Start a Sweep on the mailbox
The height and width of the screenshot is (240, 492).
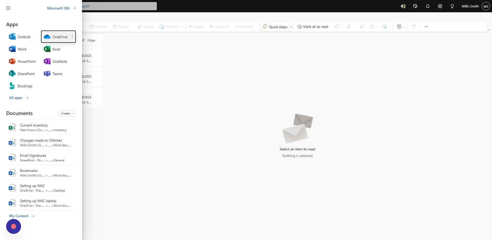(x=145, y=26)
